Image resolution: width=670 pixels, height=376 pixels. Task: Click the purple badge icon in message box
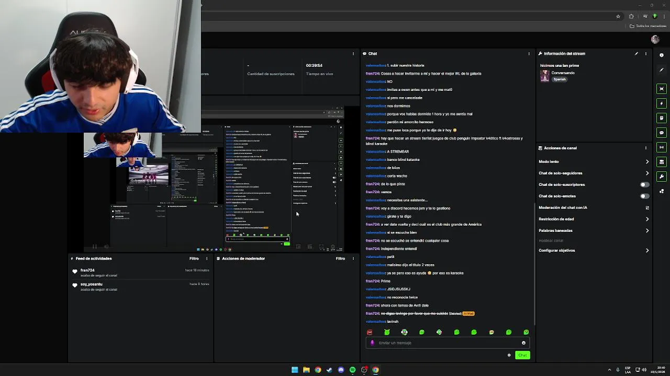click(372, 343)
